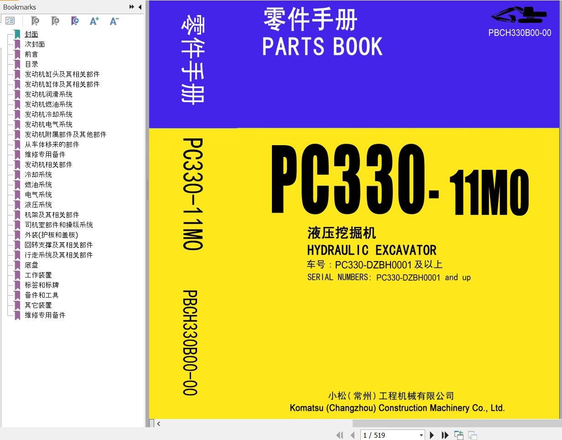Open the 封面 bookmark

coord(31,34)
